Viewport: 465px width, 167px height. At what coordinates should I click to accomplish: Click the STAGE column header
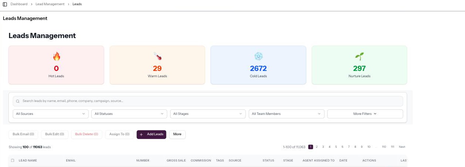288,160
